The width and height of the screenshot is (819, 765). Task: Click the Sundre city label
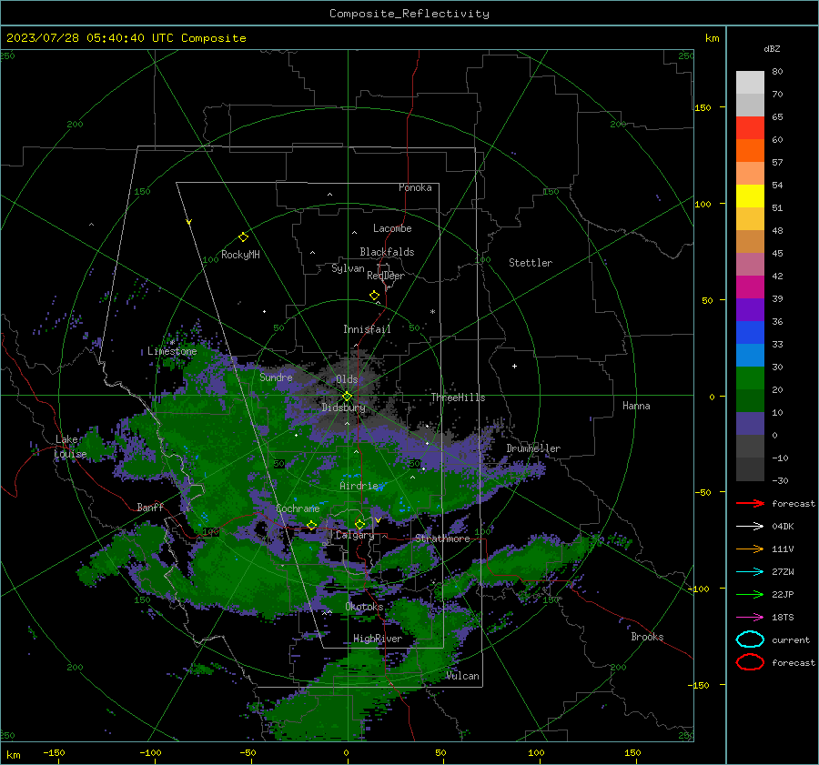[x=276, y=377]
